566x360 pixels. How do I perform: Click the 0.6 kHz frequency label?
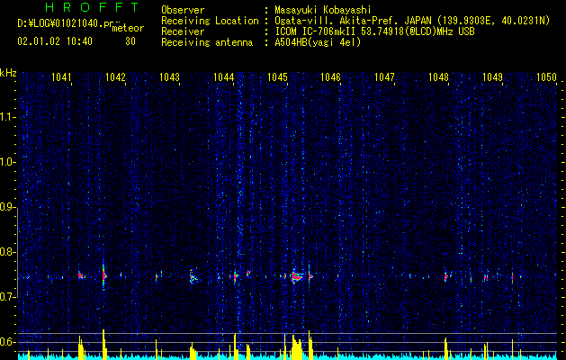(7, 342)
